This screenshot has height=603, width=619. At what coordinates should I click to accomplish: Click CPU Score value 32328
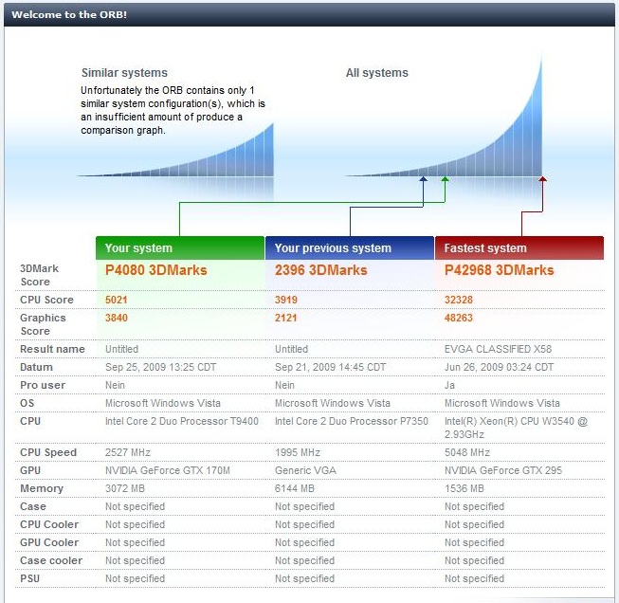point(459,300)
